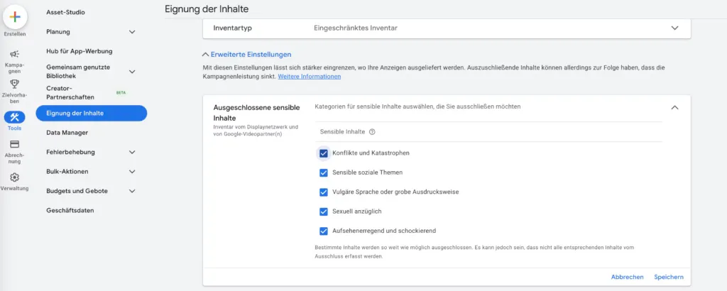Screen dimensions: 727x291
Task: Open Zielvorhaben trophy icon
Action: pos(14,84)
